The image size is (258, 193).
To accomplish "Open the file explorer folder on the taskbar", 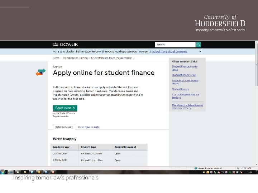I will [18, 172].
